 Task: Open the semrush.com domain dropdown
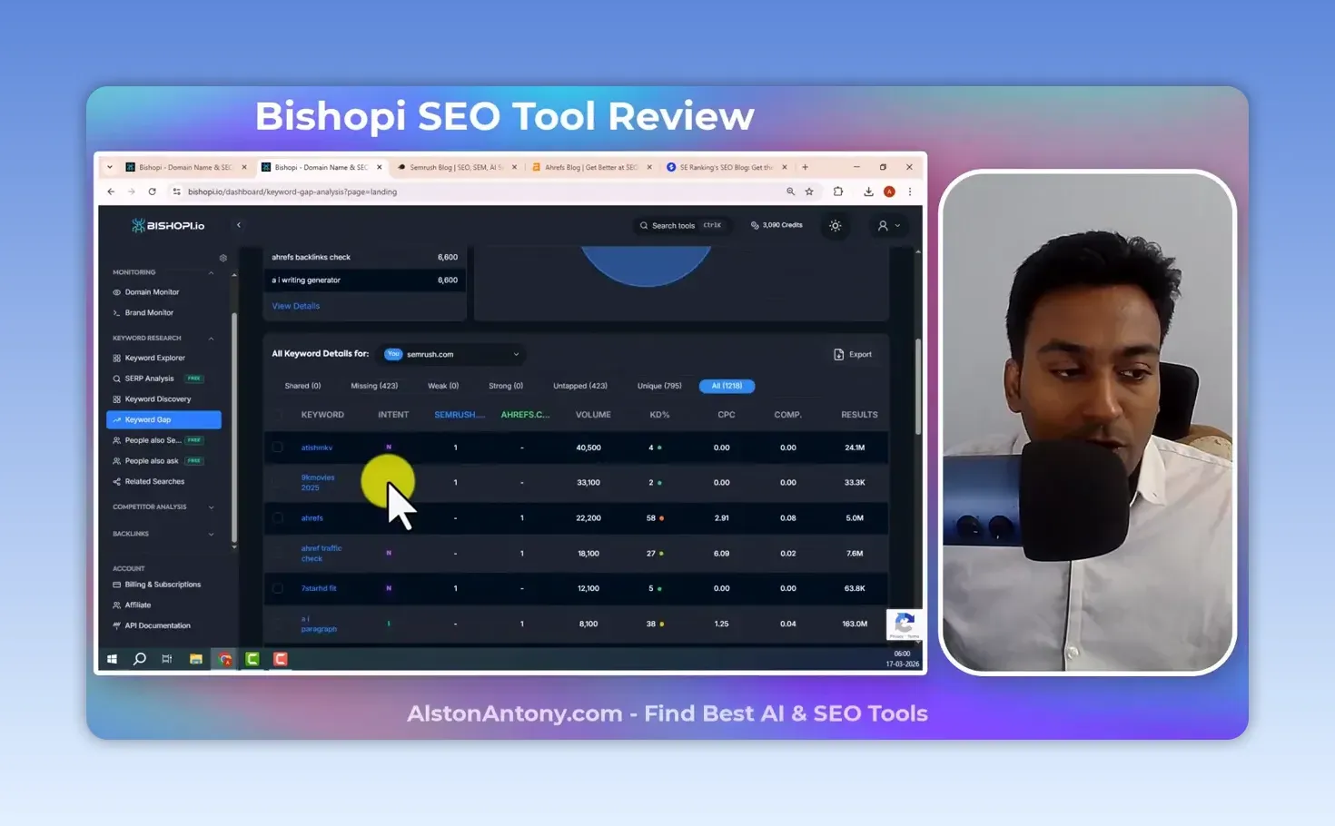452,354
